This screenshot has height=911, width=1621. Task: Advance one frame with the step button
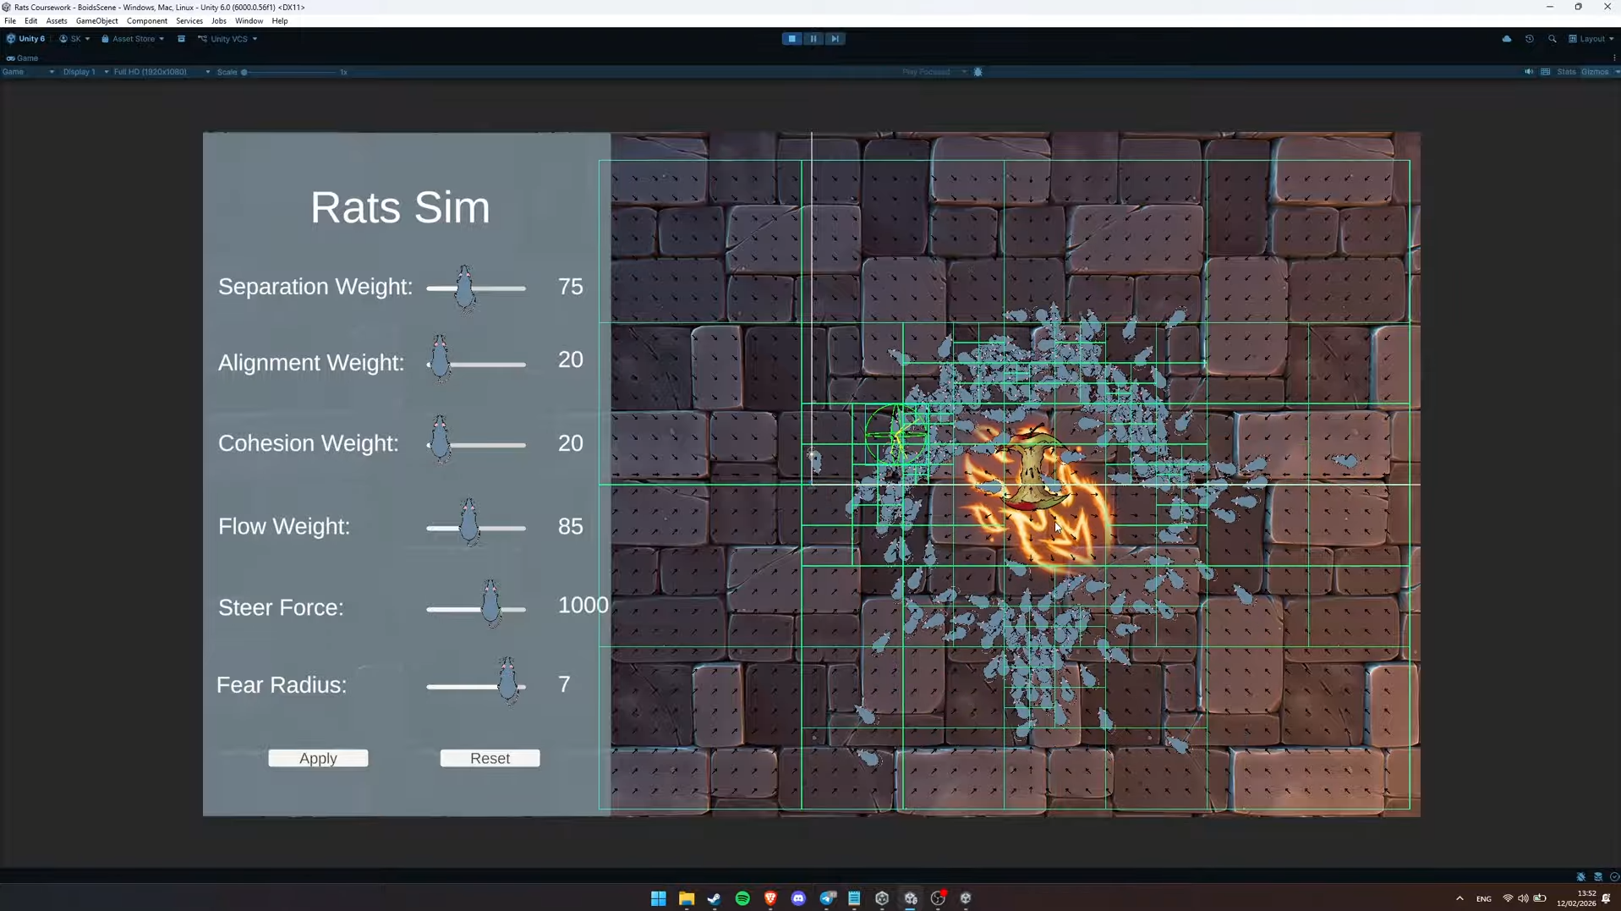point(835,39)
